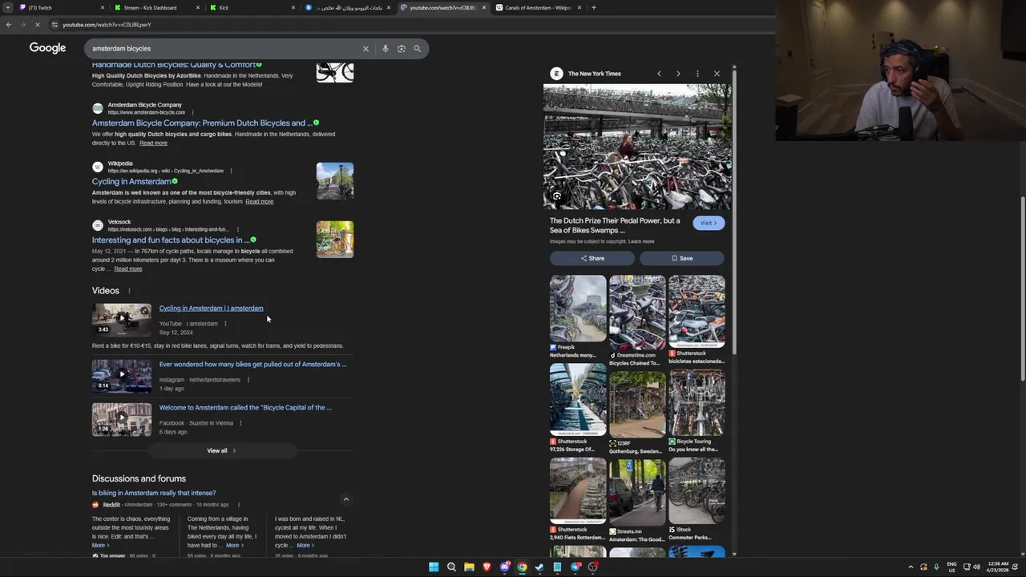Viewport: 1026px width, 577px height.
Task: Show next image in preview panel
Action: tap(678, 74)
